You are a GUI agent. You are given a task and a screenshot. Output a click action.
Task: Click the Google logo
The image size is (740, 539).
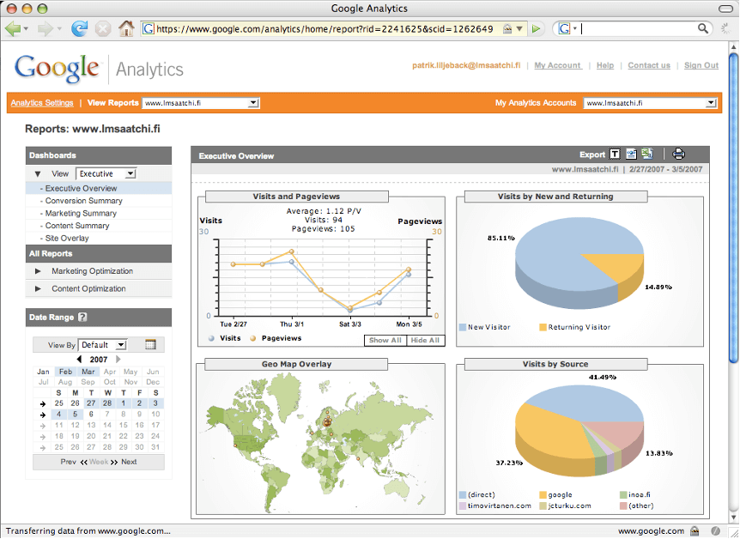(57, 69)
